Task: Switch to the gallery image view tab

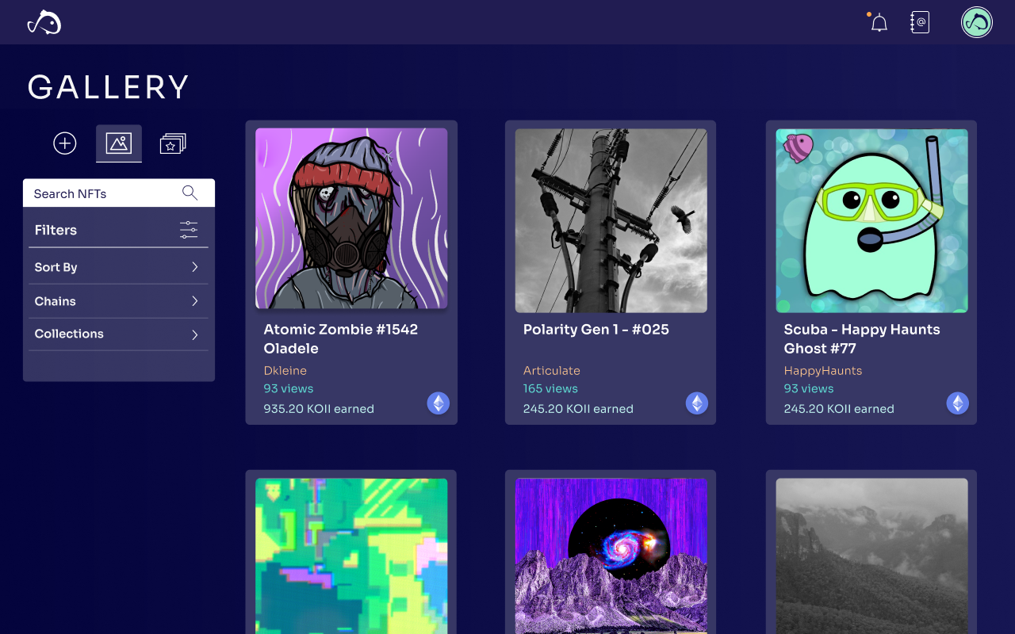Action: (119, 143)
